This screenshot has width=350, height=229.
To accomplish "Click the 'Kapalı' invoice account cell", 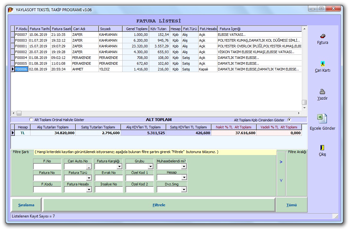I will (208, 69).
